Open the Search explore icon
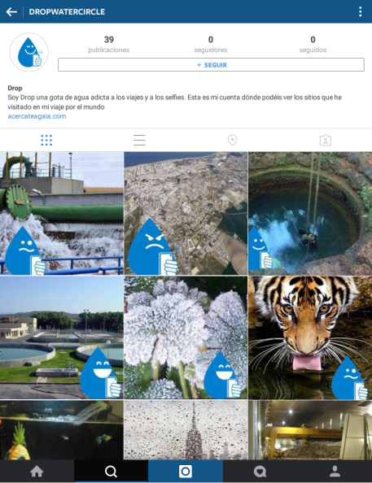The height and width of the screenshot is (483, 372). point(111,472)
